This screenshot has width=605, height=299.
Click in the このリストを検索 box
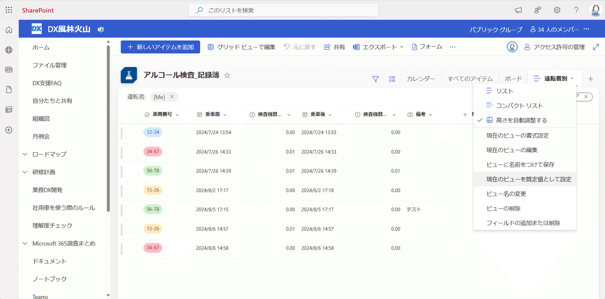[x=283, y=10]
